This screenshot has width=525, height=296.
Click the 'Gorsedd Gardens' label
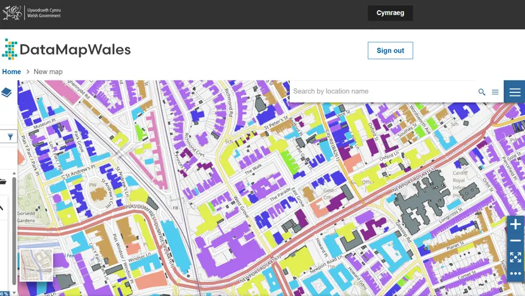pos(26,217)
